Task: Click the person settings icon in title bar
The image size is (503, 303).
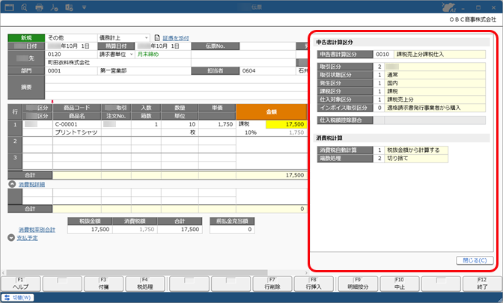Action: click(x=54, y=7)
